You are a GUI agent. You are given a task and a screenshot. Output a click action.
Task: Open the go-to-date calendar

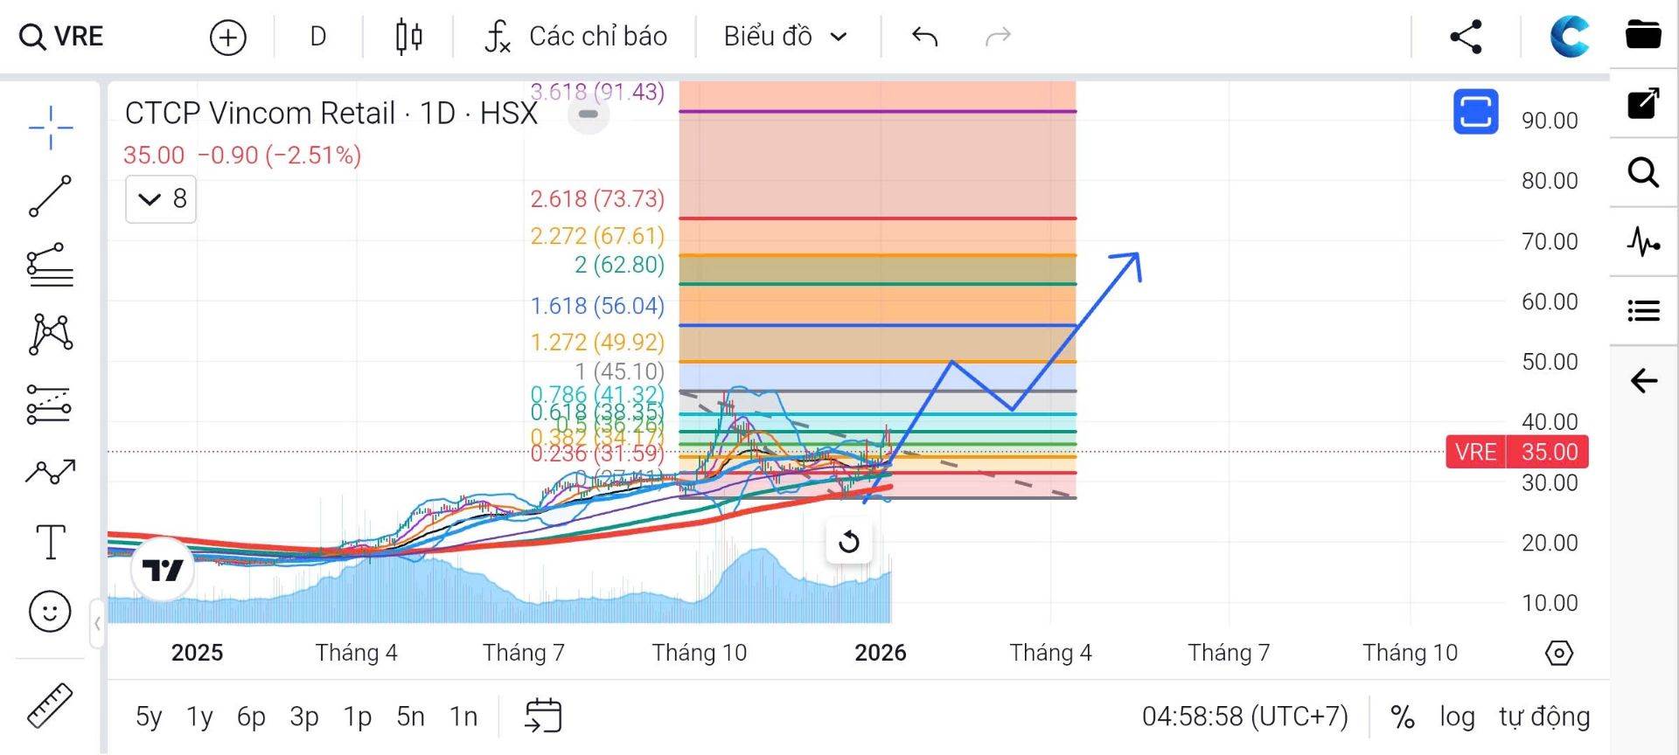click(x=543, y=716)
